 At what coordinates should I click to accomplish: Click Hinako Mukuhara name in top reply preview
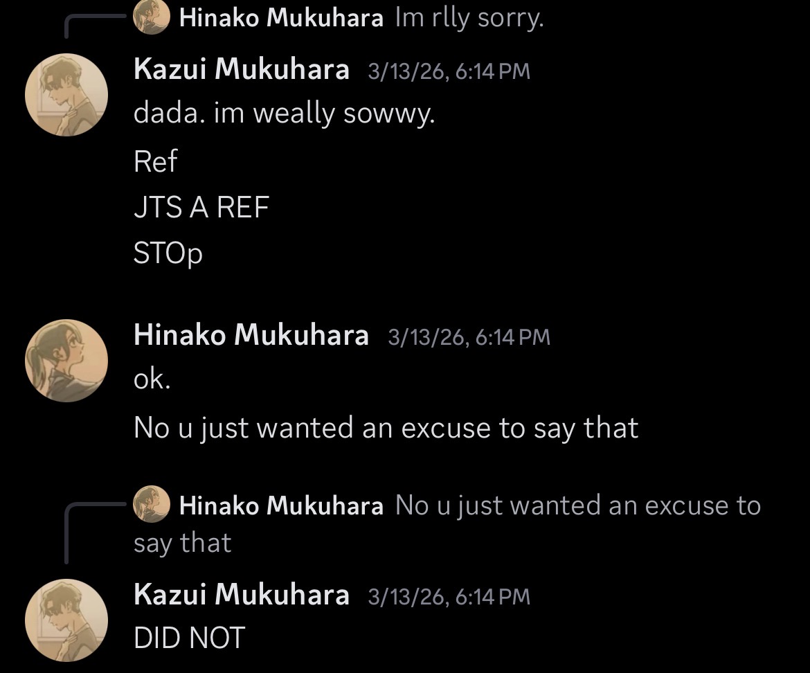(280, 19)
